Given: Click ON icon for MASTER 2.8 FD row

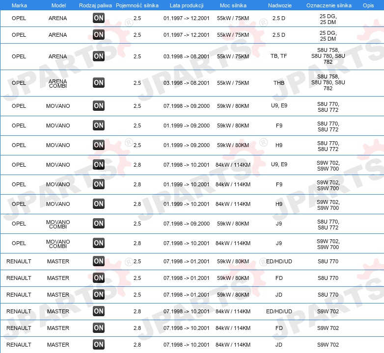Looking at the screenshot, I should [99, 328].
